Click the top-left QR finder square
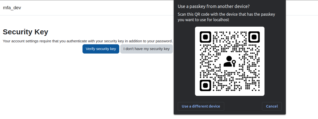The height and width of the screenshot is (119, 318). tap(205, 37)
